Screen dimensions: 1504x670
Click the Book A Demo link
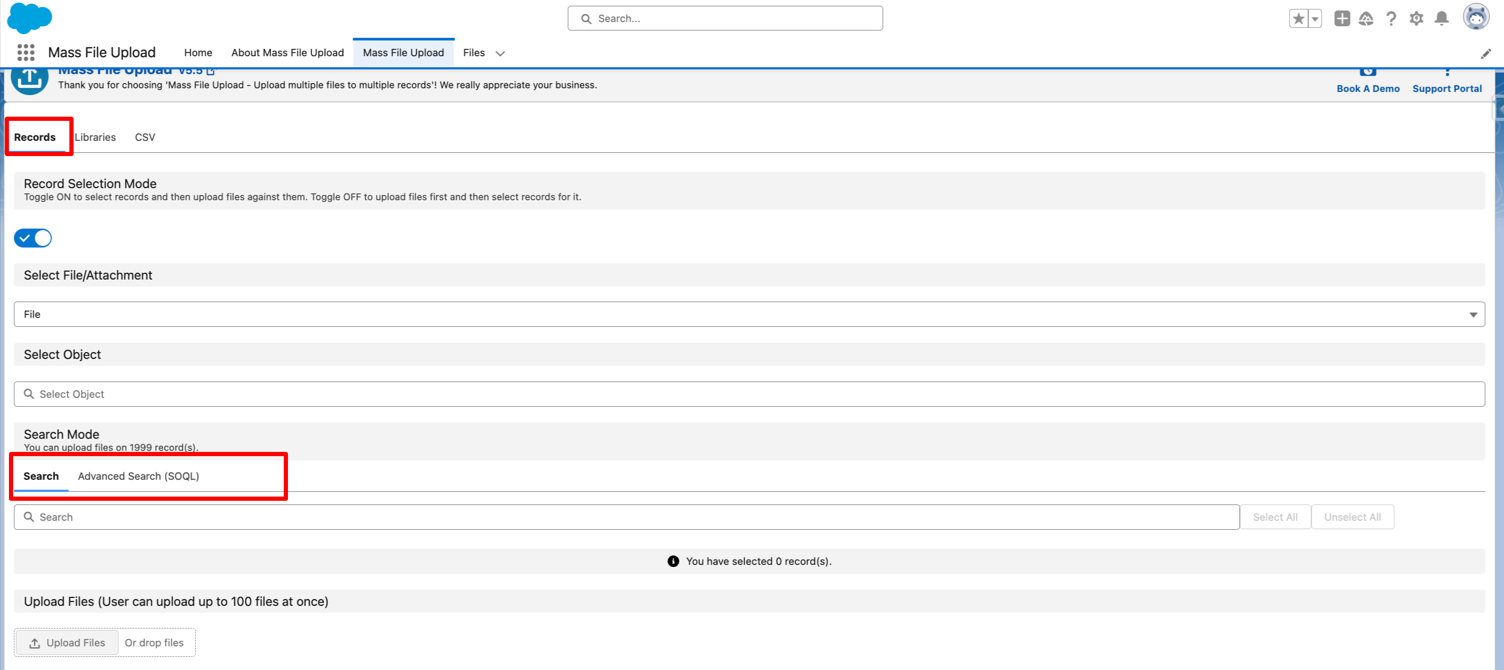[1368, 88]
